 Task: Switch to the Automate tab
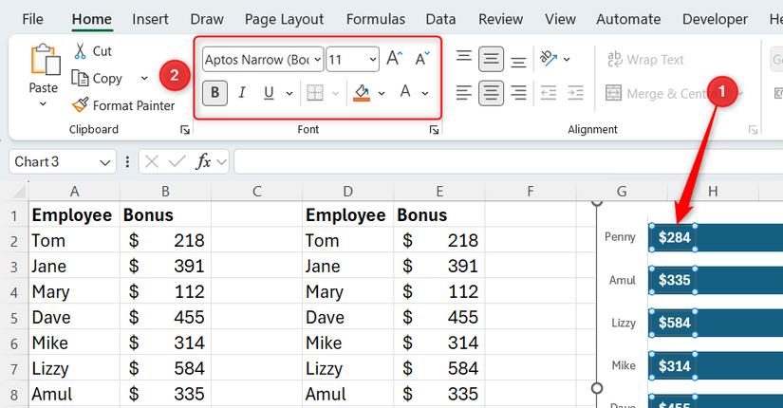tap(628, 19)
